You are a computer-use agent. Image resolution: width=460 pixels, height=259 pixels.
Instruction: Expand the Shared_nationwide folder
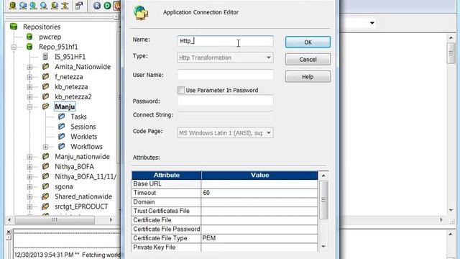tap(29, 196)
